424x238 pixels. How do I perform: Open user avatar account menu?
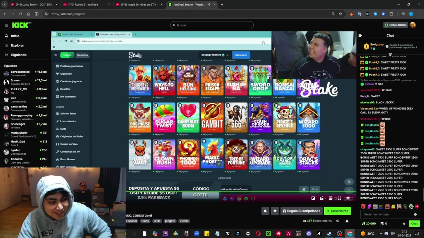[413, 25]
